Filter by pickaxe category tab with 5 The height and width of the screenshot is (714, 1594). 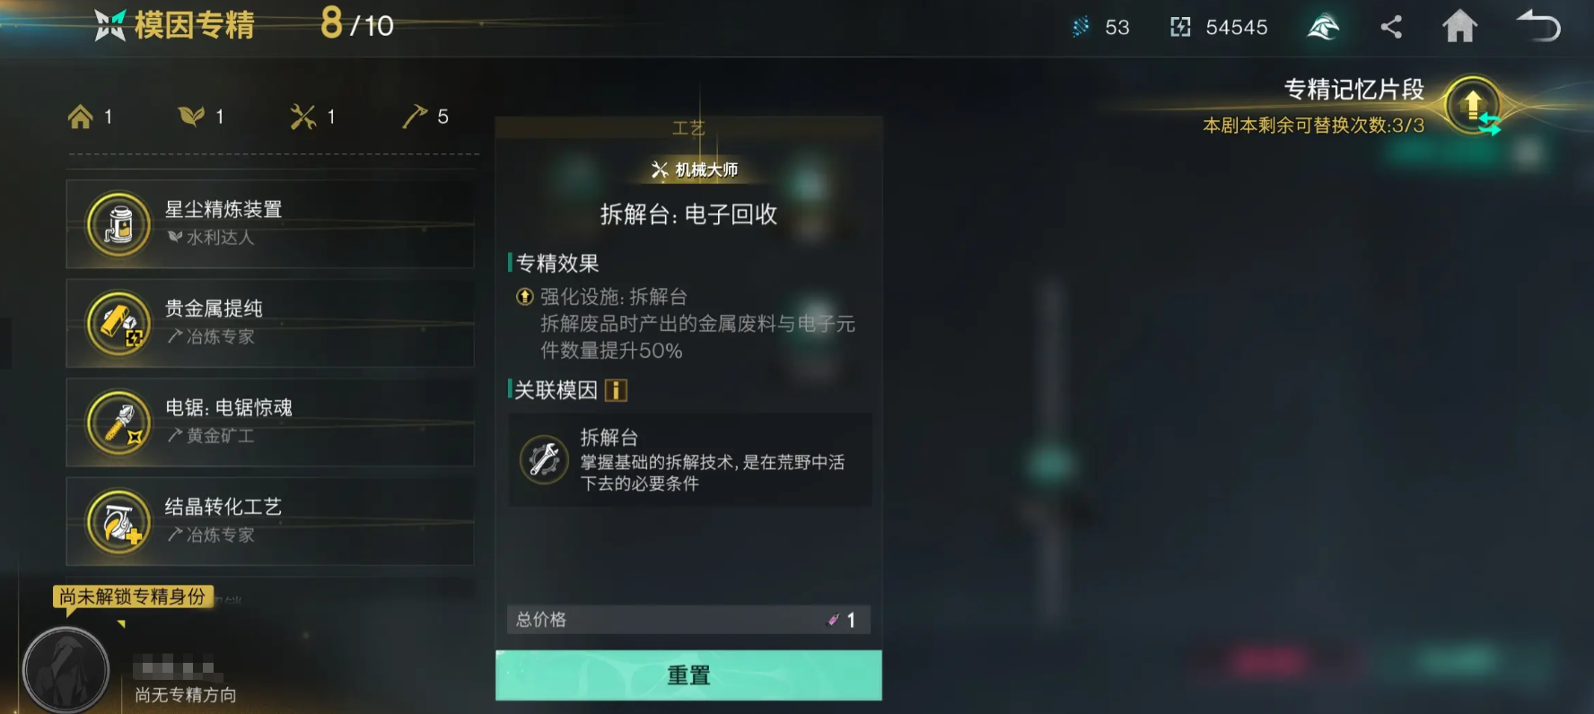[x=425, y=117]
